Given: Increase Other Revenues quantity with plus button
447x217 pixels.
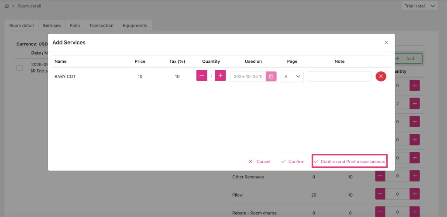Looking at the screenshot, I should point(414,176).
